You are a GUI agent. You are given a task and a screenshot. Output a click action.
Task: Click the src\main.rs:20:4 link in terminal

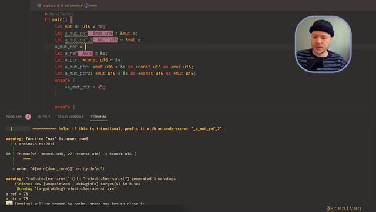click(36, 144)
